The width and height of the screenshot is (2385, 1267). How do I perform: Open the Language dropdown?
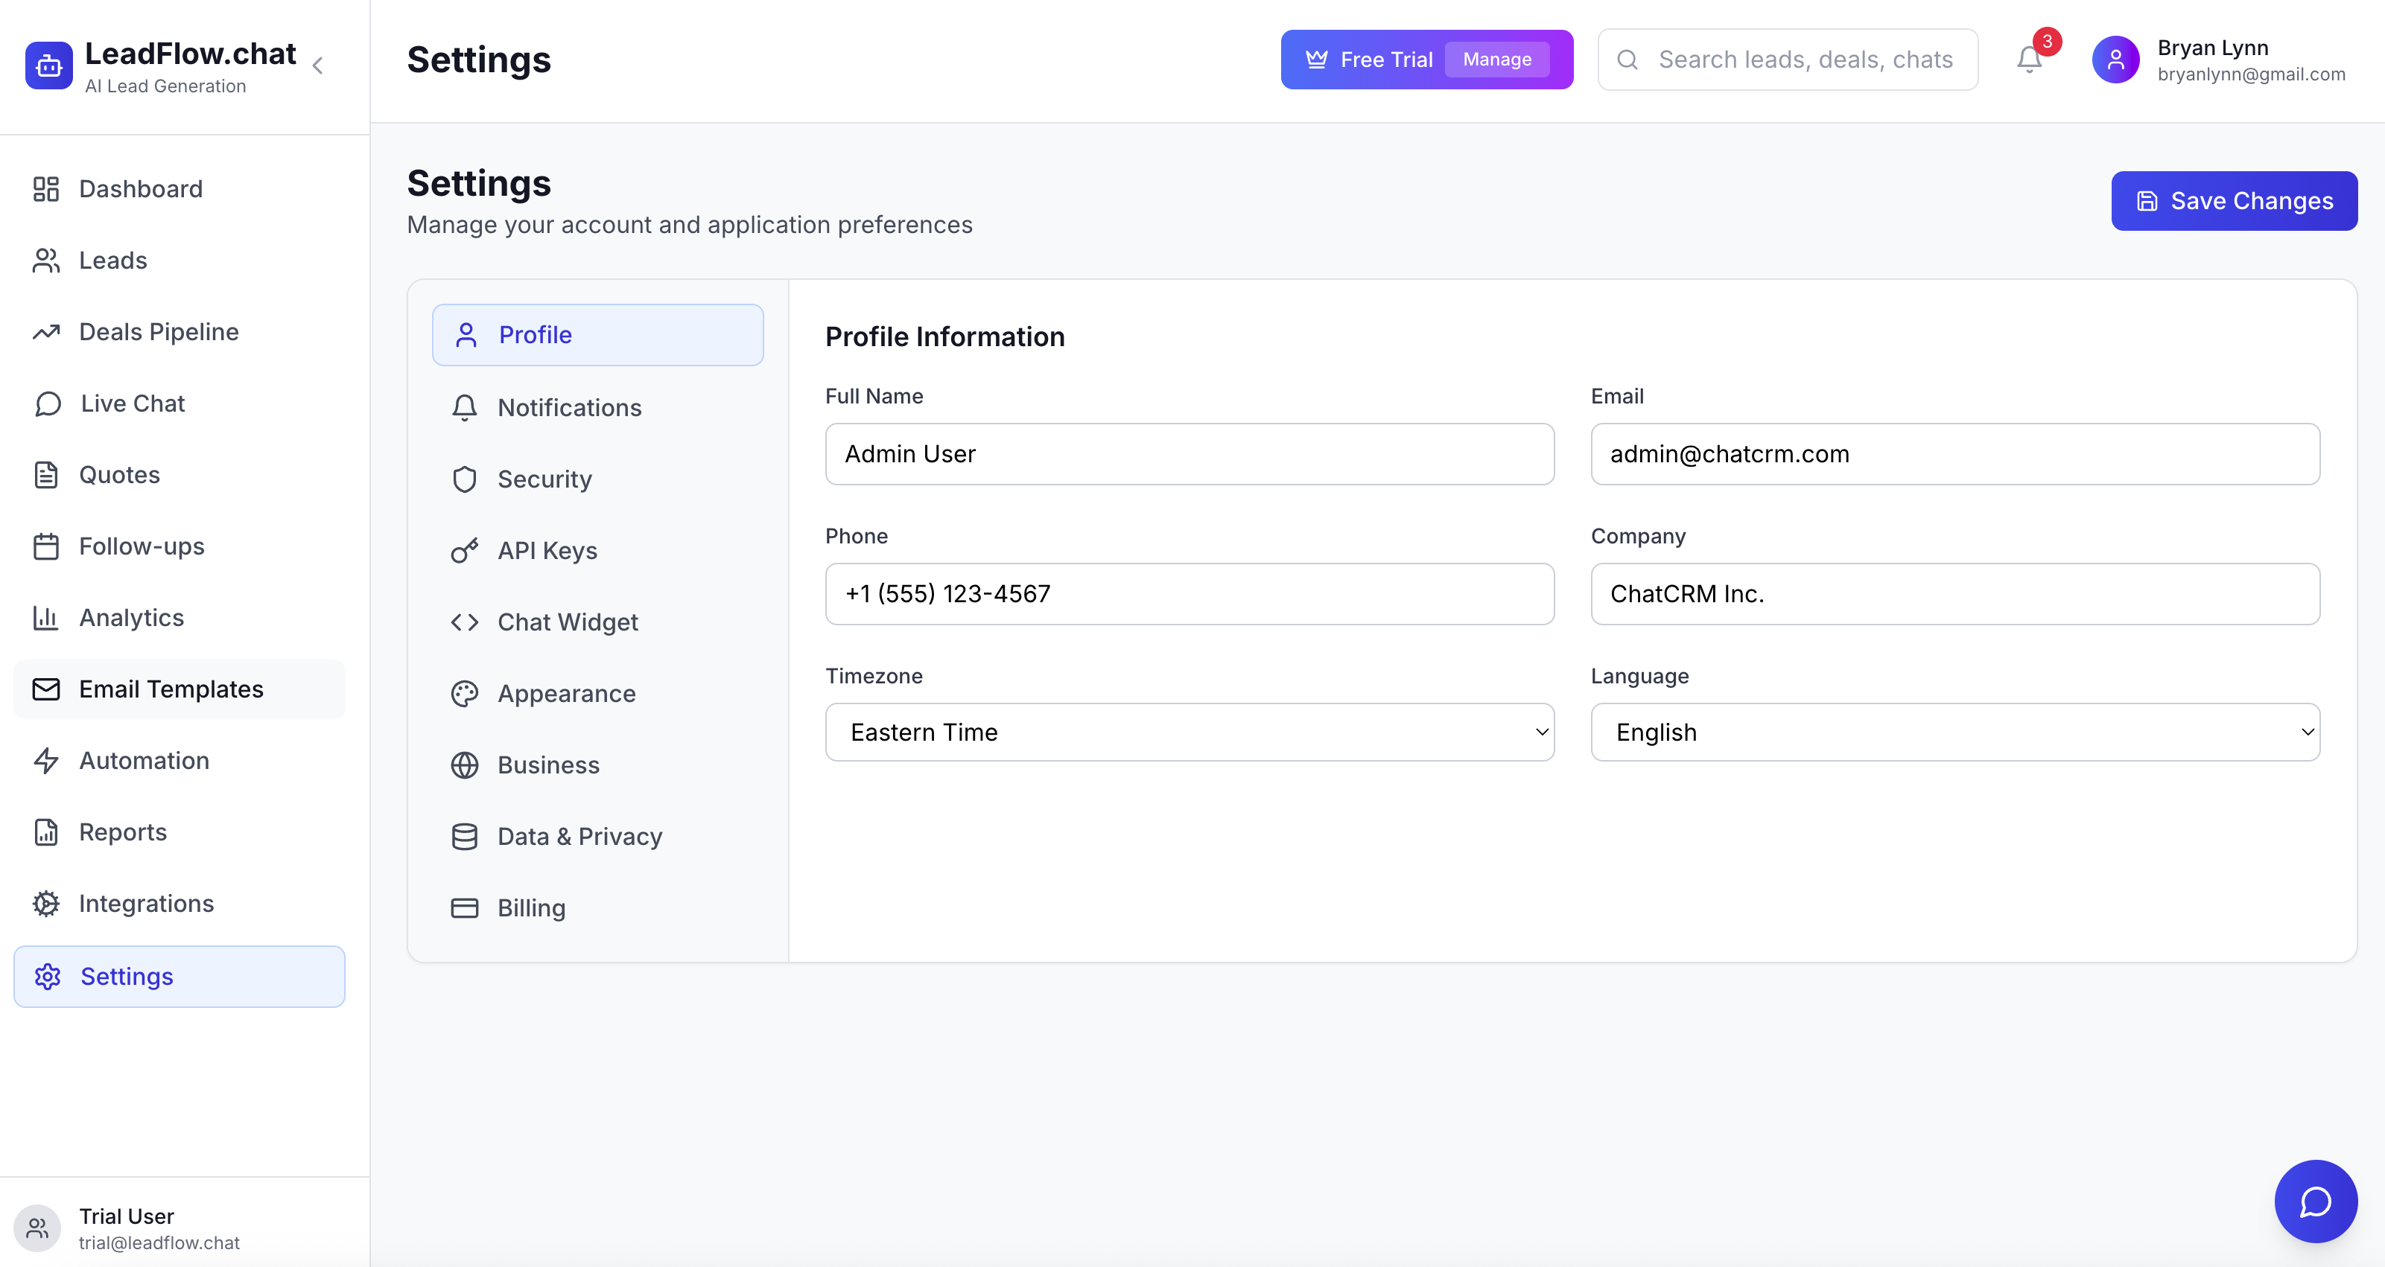pyautogui.click(x=1954, y=732)
